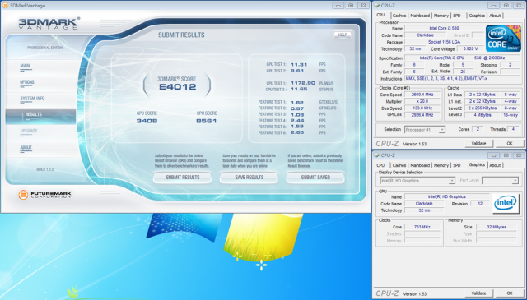Click the Instructions field listing MMX, SSE
The height and width of the screenshot is (300, 527).
click(x=463, y=79)
